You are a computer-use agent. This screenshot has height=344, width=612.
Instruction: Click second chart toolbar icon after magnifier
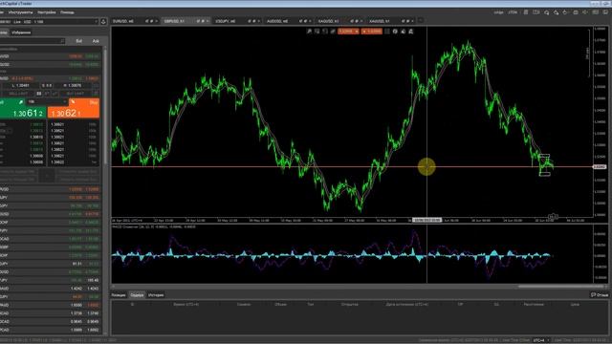point(317,32)
